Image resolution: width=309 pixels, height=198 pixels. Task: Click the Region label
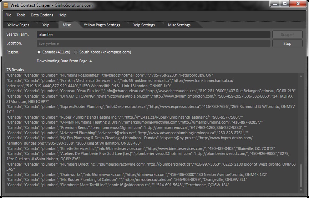click(13, 52)
